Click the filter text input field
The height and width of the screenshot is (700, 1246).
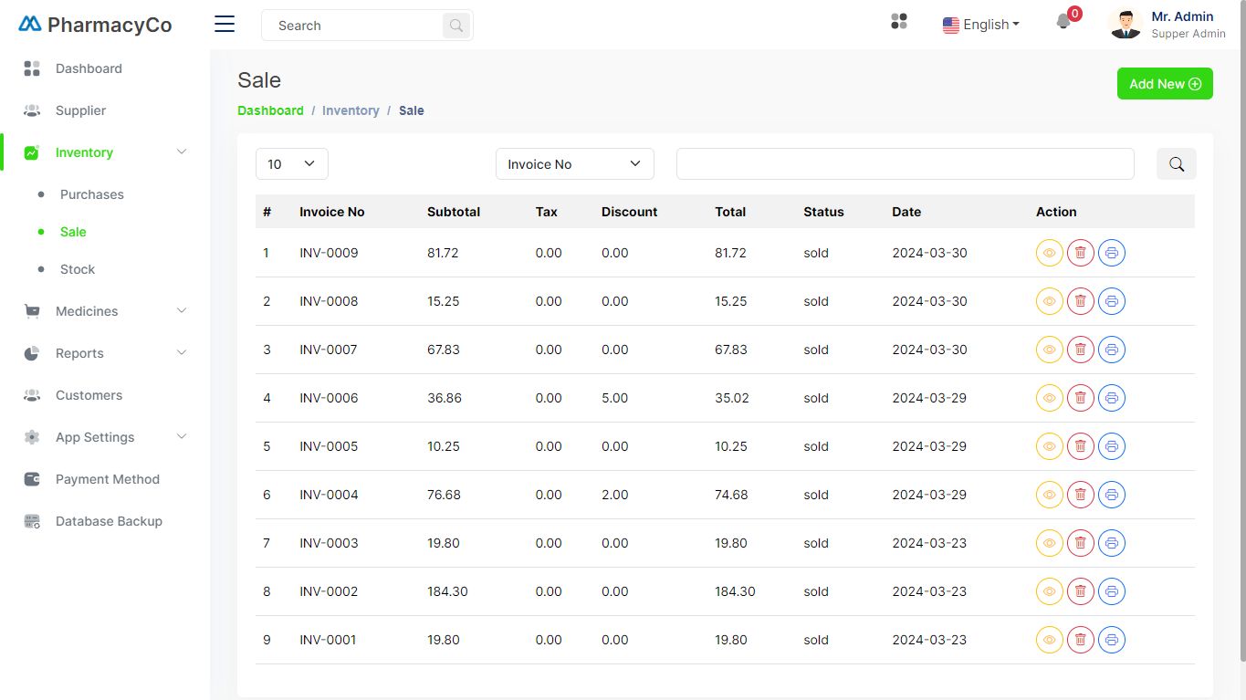click(905, 164)
